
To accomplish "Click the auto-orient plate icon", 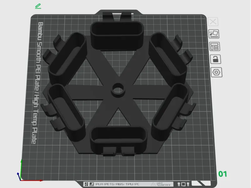I will (x=214, y=34).
